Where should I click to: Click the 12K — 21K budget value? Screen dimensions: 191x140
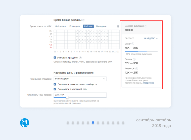(131, 72)
